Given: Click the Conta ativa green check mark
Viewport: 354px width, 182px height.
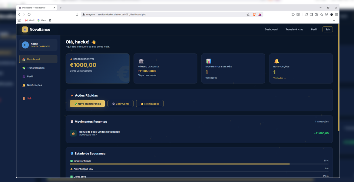Looking at the screenshot, I should [x=71, y=177].
